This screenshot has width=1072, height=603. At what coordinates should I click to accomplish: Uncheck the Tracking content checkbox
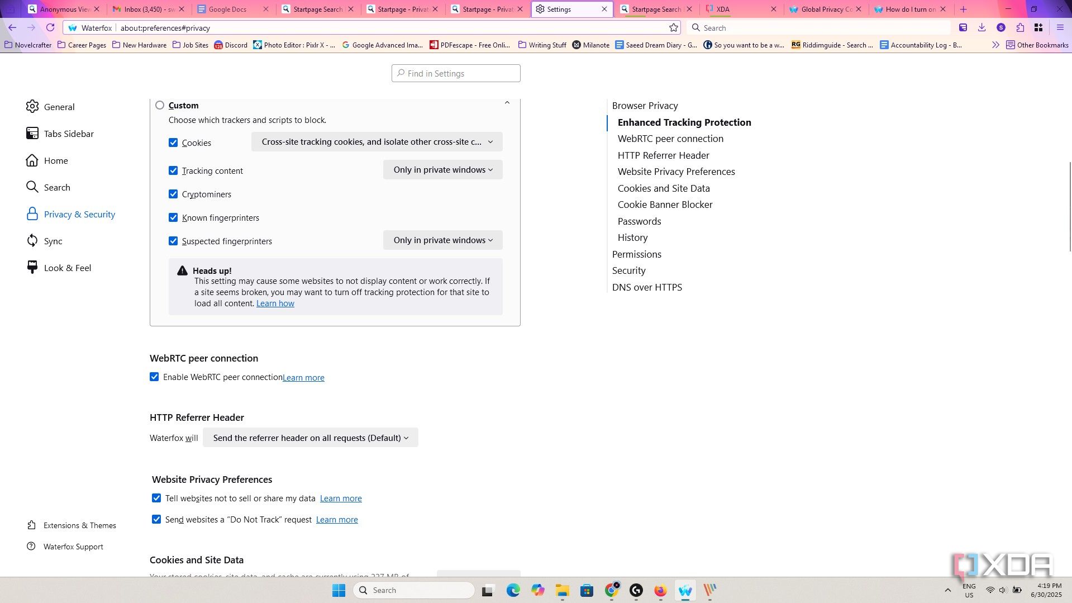point(173,170)
